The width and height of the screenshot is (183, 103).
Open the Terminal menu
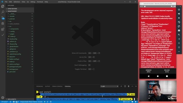(40, 2)
